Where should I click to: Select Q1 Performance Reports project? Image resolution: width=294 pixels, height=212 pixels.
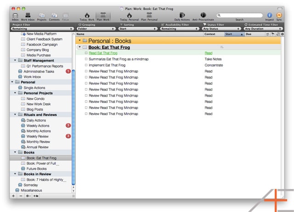[45, 66]
